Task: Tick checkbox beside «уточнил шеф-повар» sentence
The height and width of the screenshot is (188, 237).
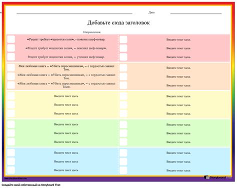Action: (x=11, y=56)
